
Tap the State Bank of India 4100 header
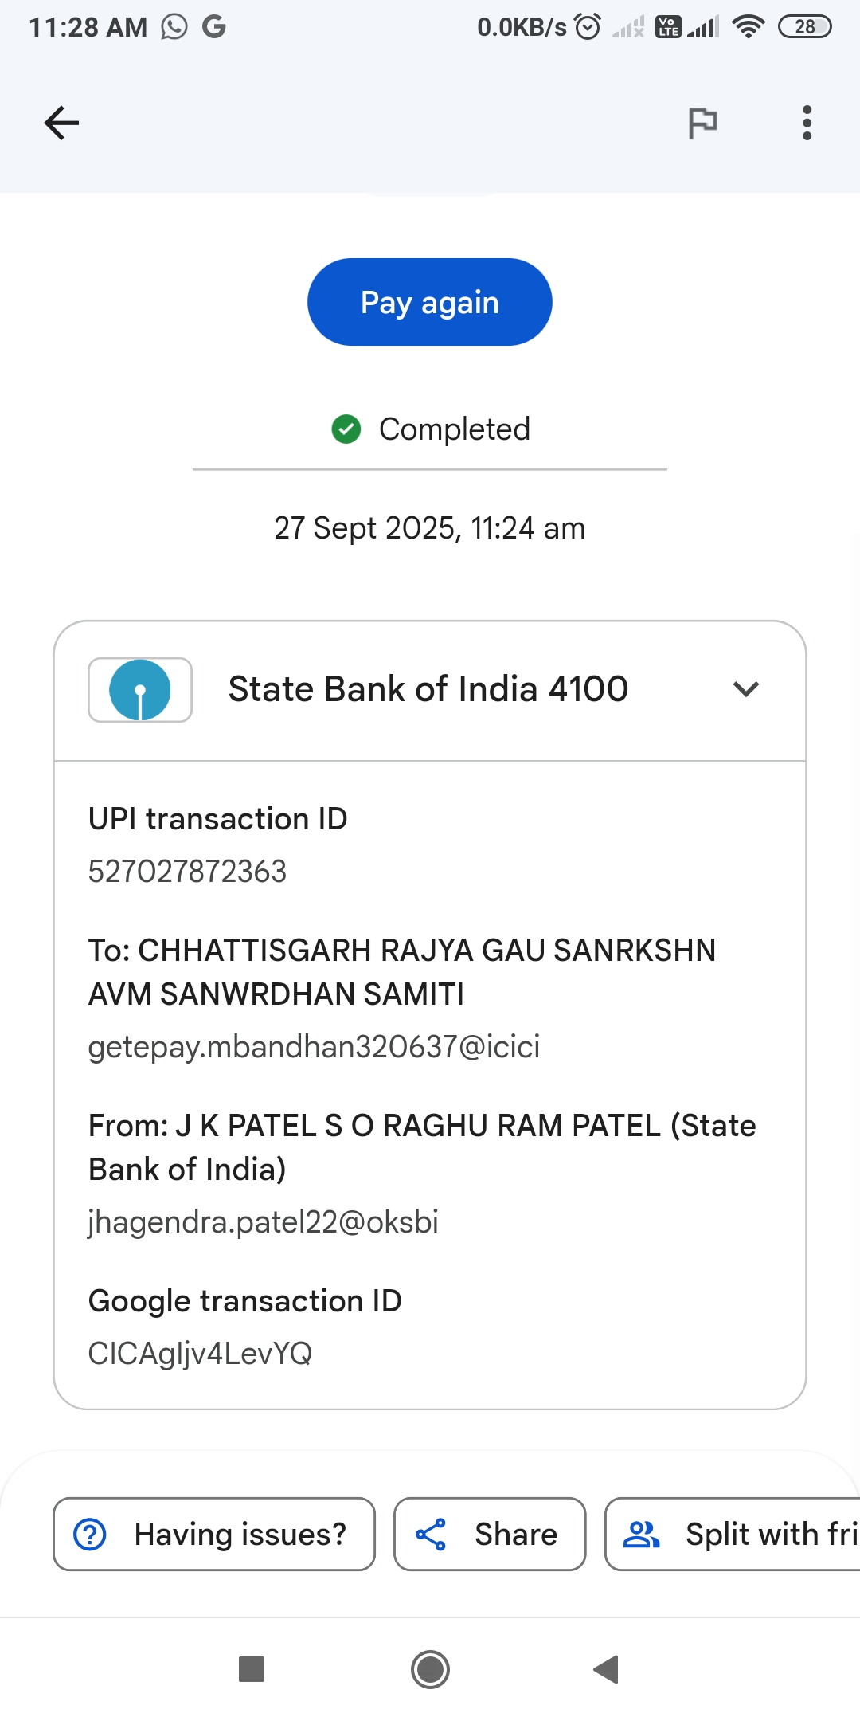click(428, 689)
